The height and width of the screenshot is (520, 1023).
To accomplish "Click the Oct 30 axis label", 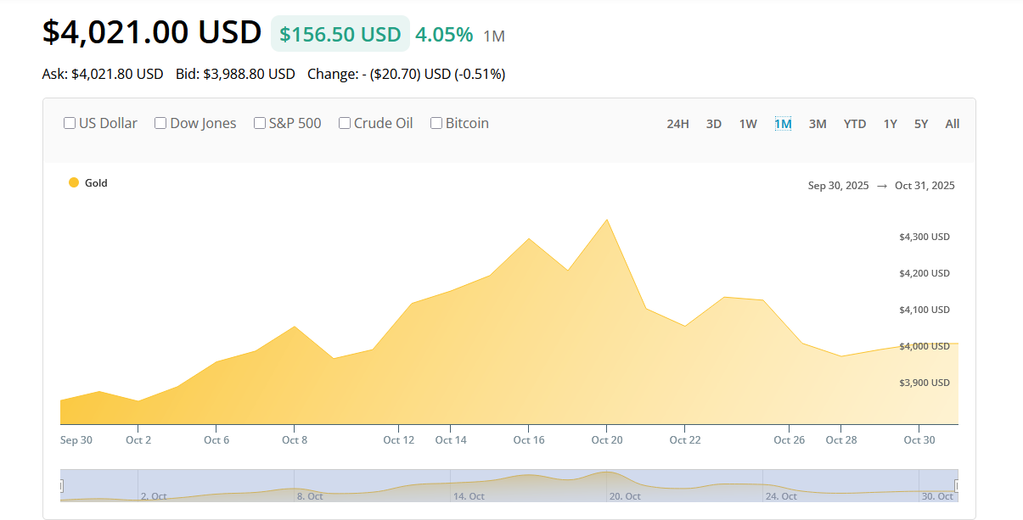I will coord(919,439).
